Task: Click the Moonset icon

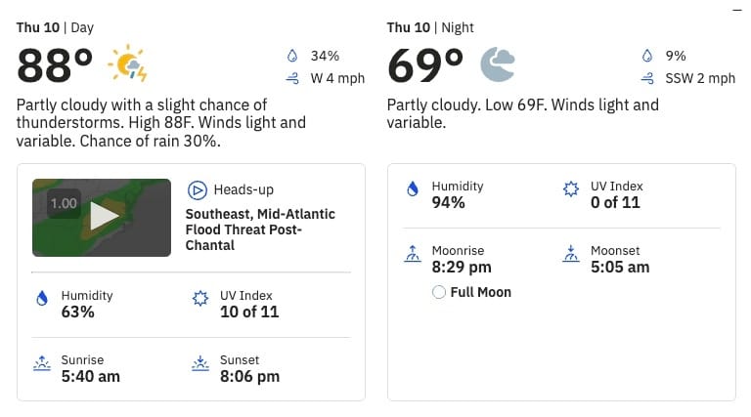Action: click(571, 254)
